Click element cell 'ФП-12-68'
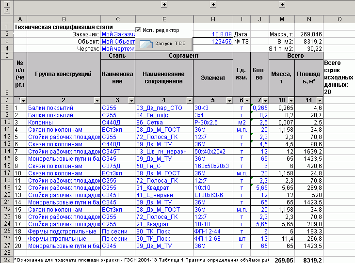The width and height of the screenshot is (355, 263). pos(213,239)
